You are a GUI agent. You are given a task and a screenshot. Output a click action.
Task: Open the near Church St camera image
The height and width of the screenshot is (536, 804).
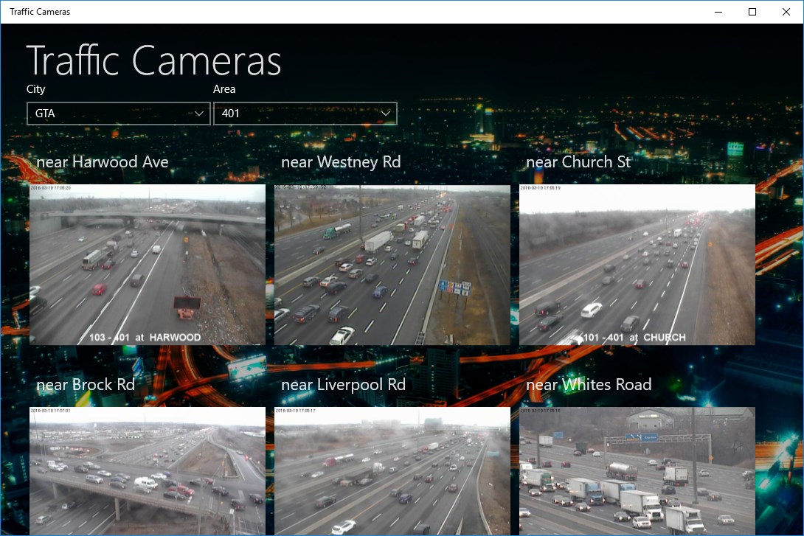tap(637, 265)
